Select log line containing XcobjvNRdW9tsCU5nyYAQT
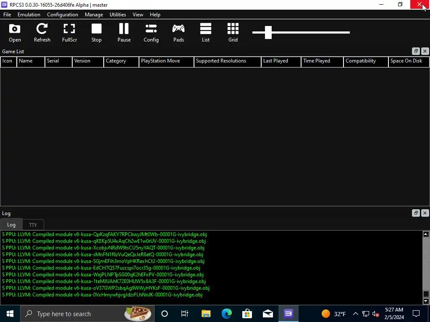 pyautogui.click(x=103, y=248)
